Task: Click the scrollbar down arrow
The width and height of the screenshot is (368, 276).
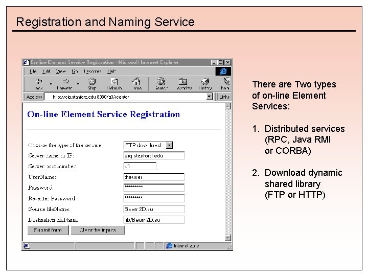Action: [227, 238]
